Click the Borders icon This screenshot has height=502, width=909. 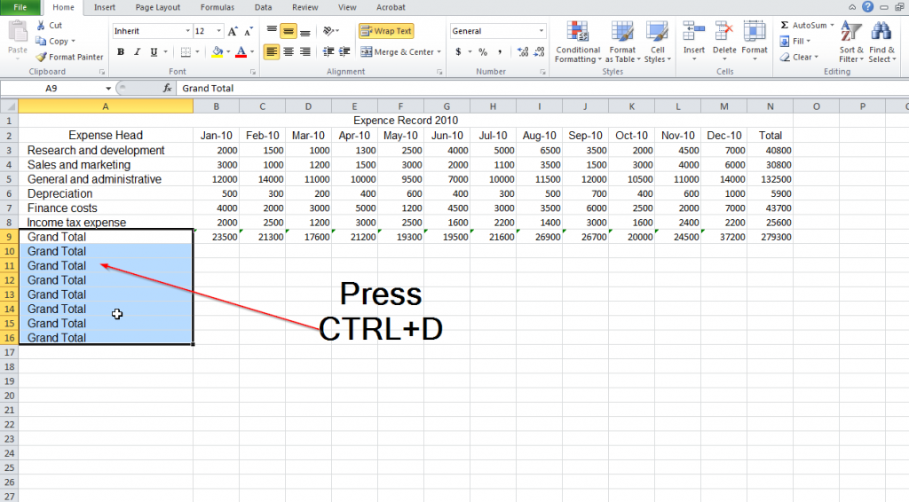pyautogui.click(x=186, y=52)
